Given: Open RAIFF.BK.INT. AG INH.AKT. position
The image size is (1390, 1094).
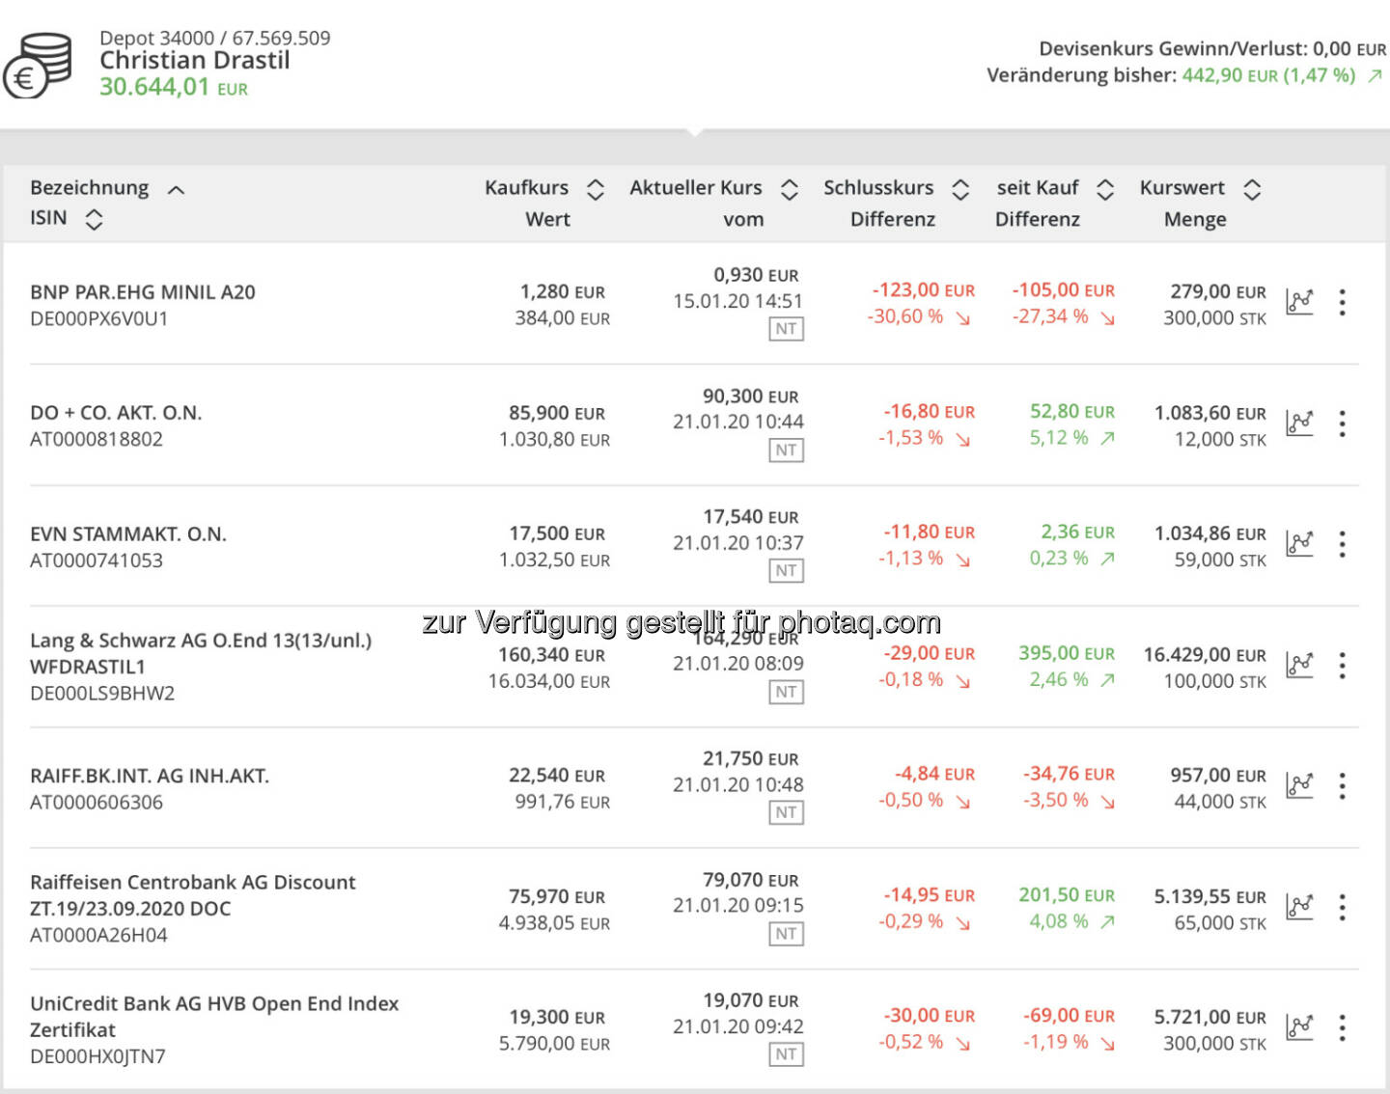Looking at the screenshot, I should pos(150,776).
